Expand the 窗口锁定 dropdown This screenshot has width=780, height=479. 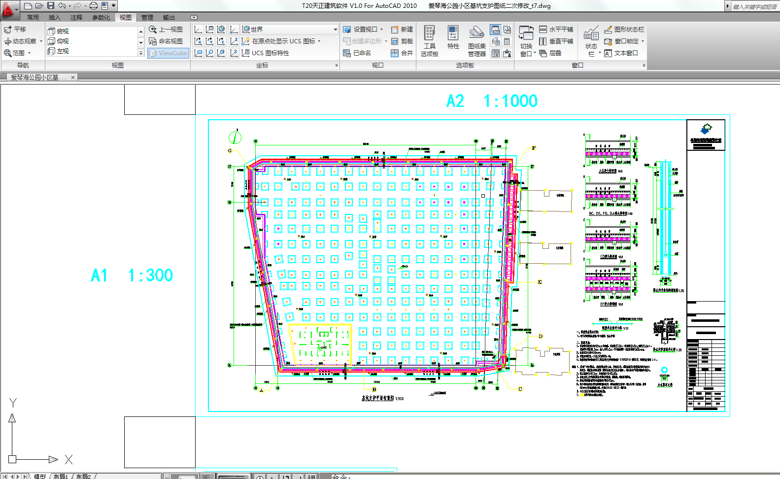[x=643, y=41]
